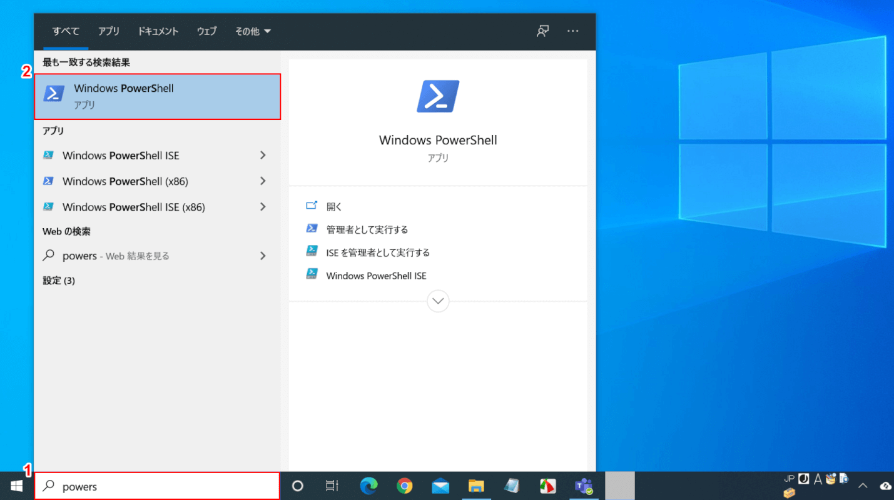
Task: Click the yellow toolbox icon in the tray
Action: (790, 493)
